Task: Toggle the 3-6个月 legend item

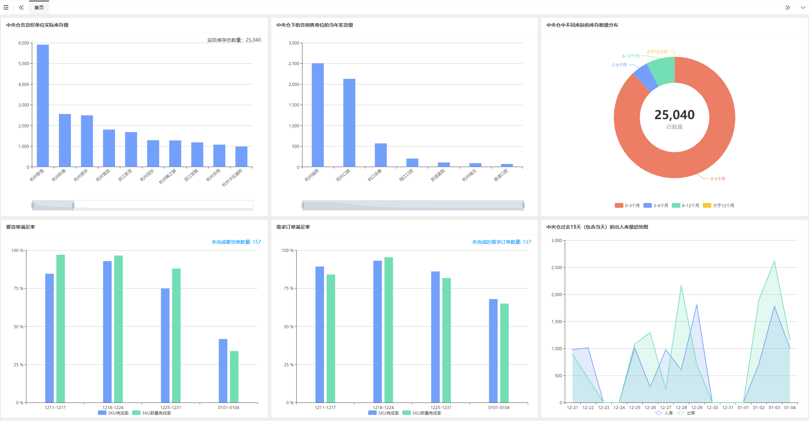Action: pos(656,205)
